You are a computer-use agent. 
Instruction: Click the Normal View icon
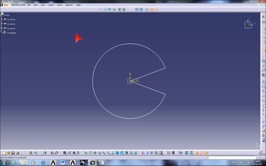[x=113, y=153]
